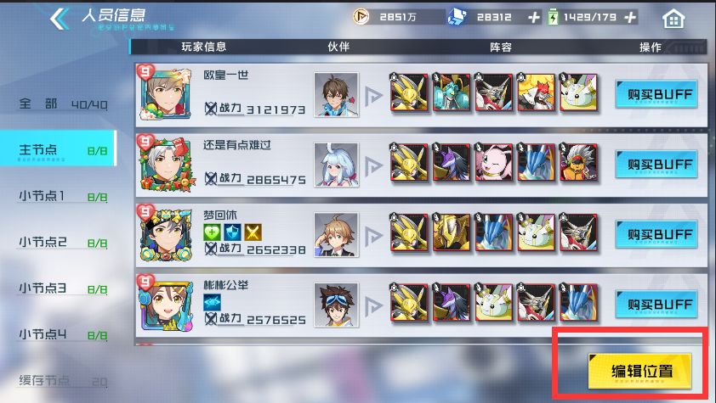This screenshot has width=716, height=403.
Task: Select the pink cat digimon in 还是有点难过's lineup
Action: pos(493,163)
